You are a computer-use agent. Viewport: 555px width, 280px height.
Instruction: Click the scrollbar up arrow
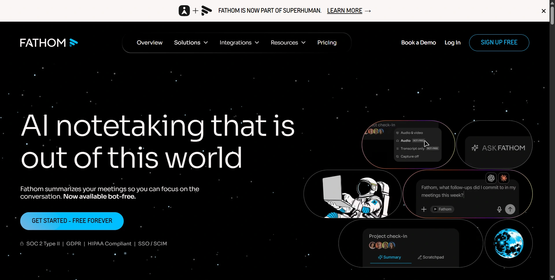coord(552,3)
